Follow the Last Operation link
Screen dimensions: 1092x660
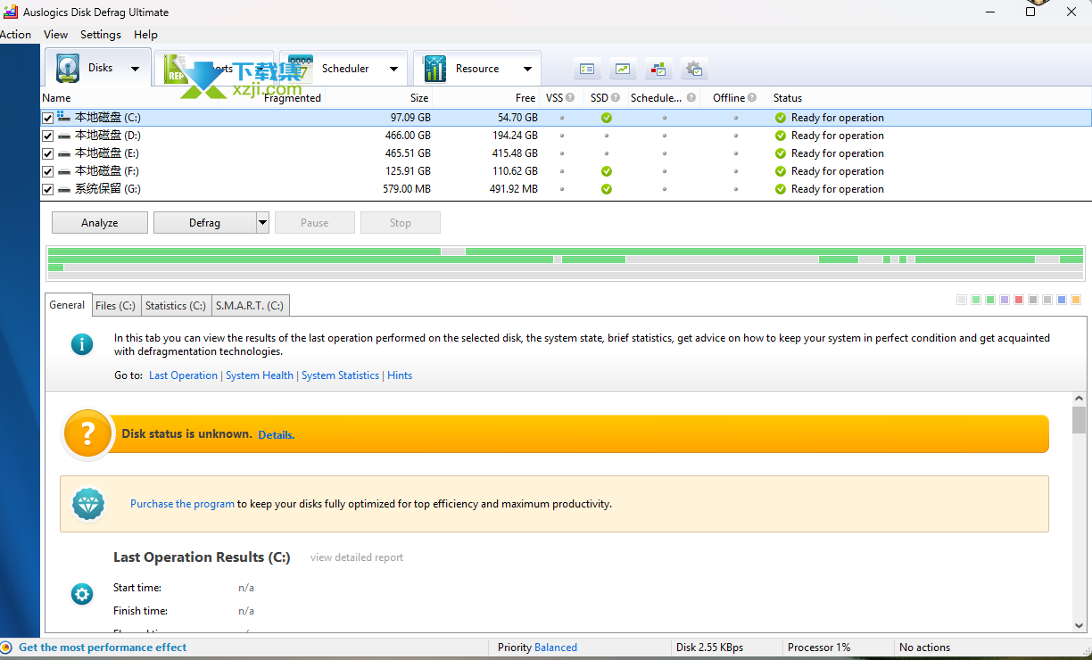[183, 375]
